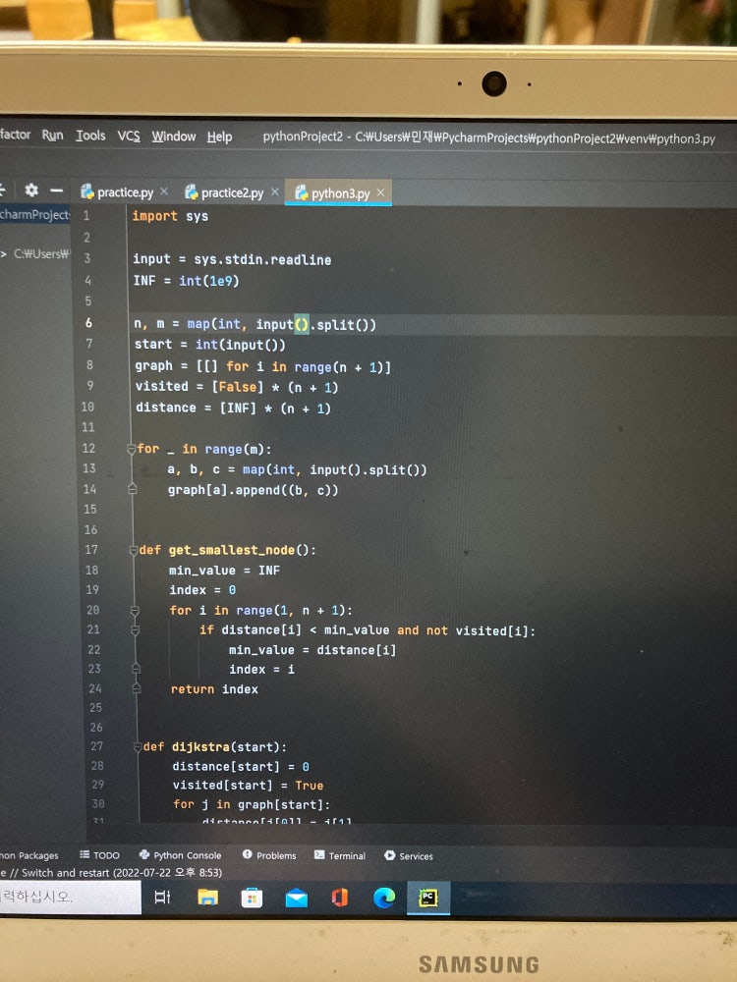Screen dimensions: 737x982
Task: Collapse the dijkstra function fold marker
Action: click(x=136, y=746)
